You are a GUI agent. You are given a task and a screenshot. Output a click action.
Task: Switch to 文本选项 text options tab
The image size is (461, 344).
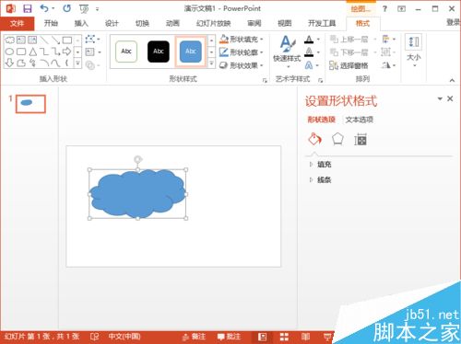tap(360, 120)
